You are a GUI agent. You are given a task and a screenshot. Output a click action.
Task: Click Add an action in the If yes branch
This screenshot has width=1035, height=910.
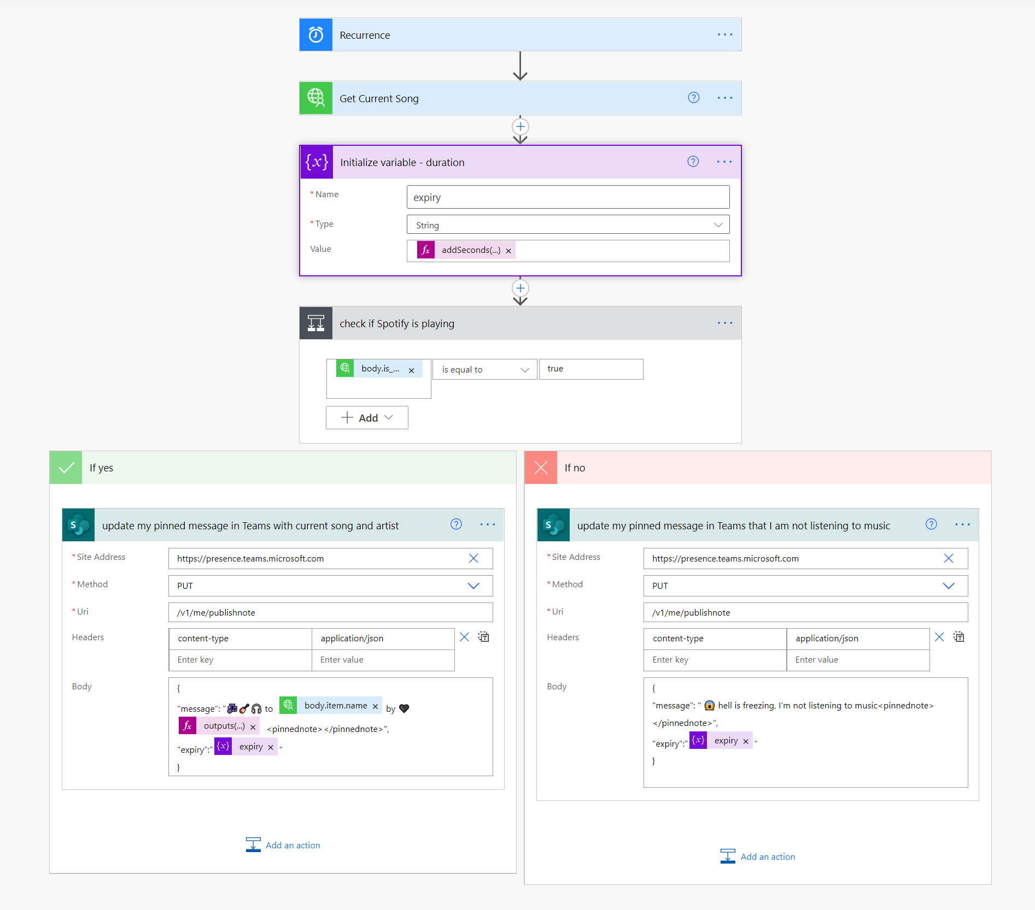click(283, 845)
